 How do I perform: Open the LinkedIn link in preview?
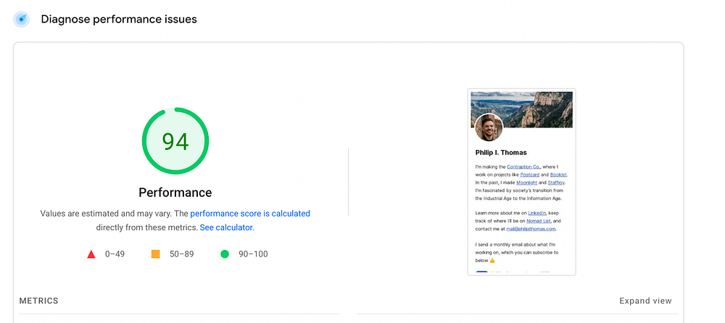[x=537, y=213]
